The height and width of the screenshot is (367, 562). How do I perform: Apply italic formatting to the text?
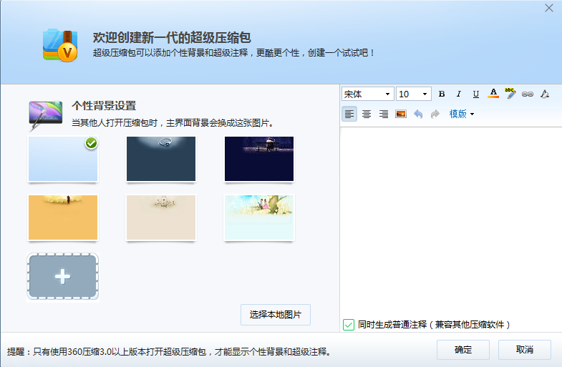pos(459,94)
